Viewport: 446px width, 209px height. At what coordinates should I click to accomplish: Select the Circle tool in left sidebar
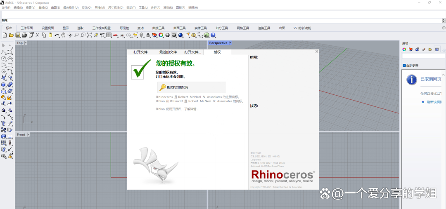coord(3,58)
